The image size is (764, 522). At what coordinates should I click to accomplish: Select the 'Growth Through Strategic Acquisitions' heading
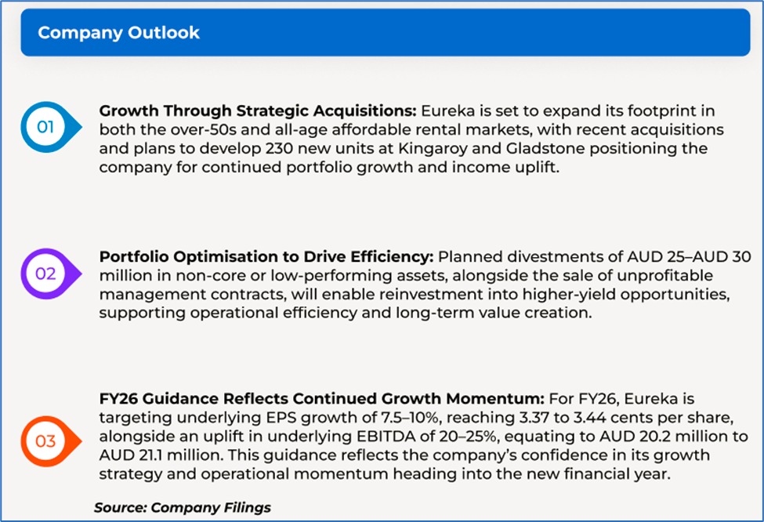pyautogui.click(x=258, y=111)
